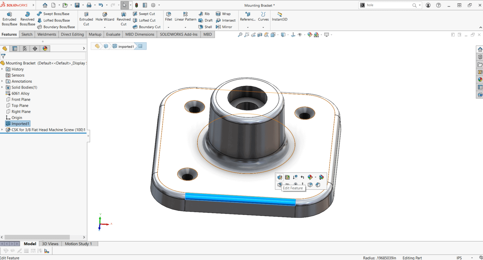
Task: Select the Extruded Cut tool
Action: [x=86, y=19]
